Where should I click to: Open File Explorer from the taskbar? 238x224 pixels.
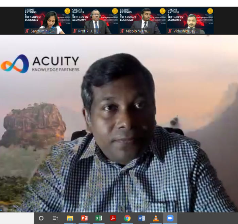click(x=70, y=218)
